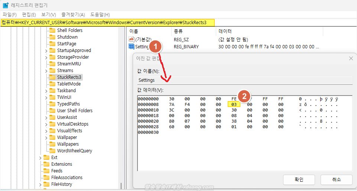
Task: Expand the Taskband tree node
Action: (46, 91)
